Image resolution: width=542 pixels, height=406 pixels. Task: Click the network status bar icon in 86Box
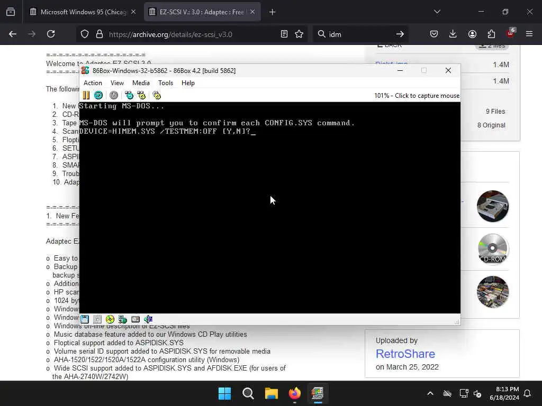pos(123,319)
